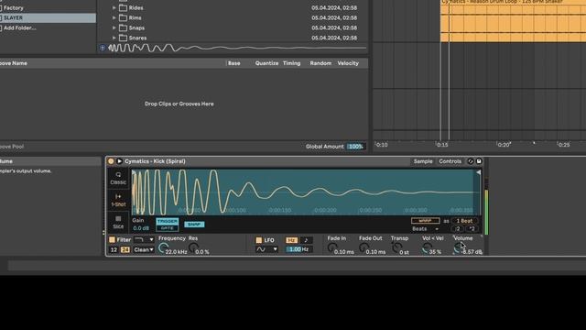Set LFO rate mode to Hz
This screenshot has height=330, width=586.
pyautogui.click(x=291, y=240)
